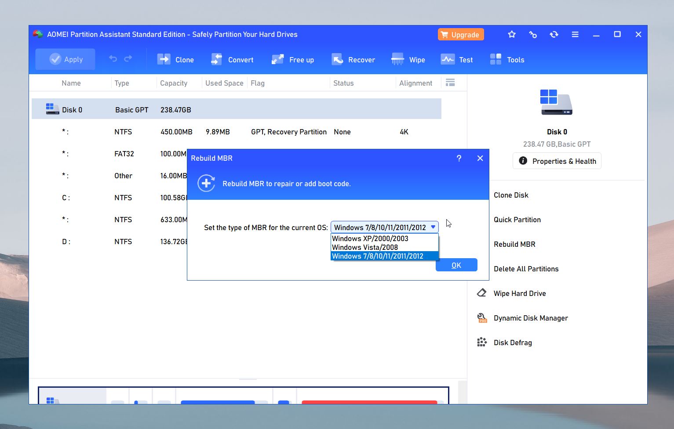The image size is (674, 429).
Task: Choose Windows XP/2000/2003 option
Action: [385, 238]
